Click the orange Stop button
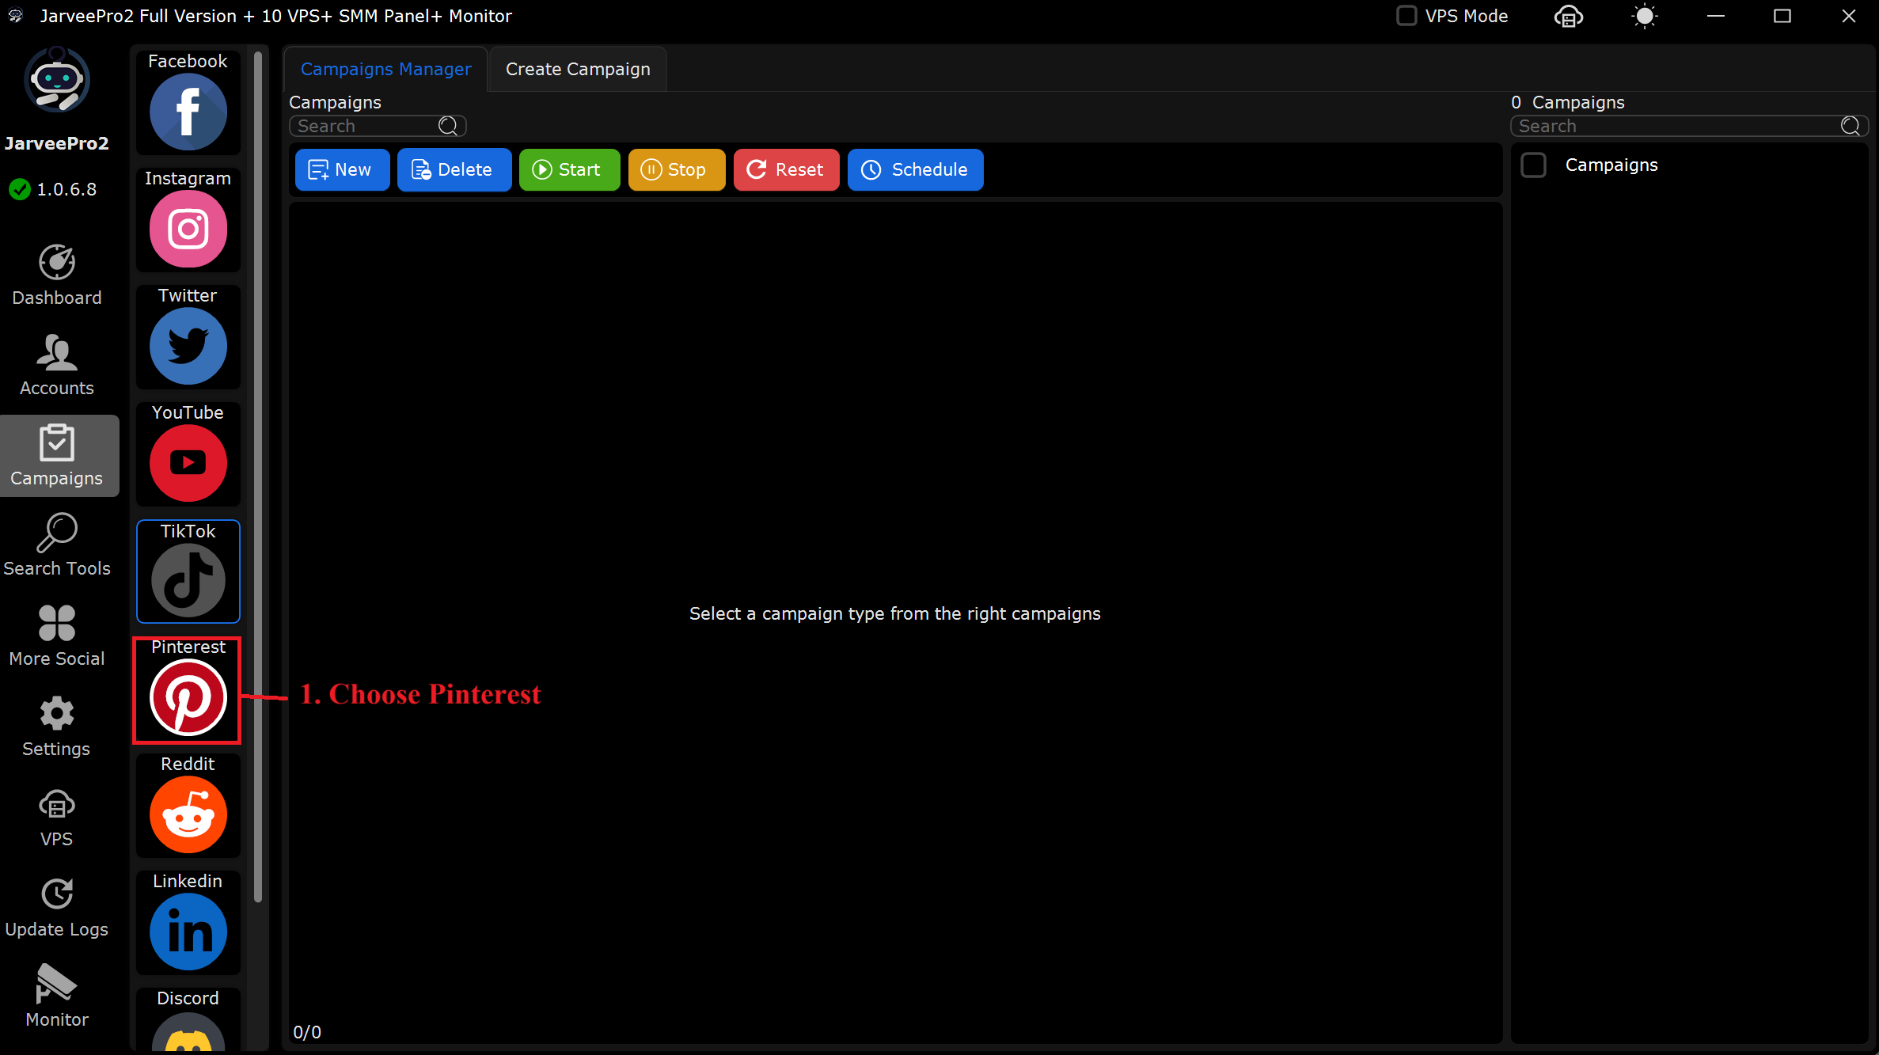The height and width of the screenshot is (1055, 1879). point(677,169)
